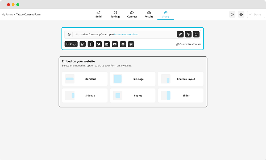
Task: Share the form via WhatsApp
Action: [83, 44]
